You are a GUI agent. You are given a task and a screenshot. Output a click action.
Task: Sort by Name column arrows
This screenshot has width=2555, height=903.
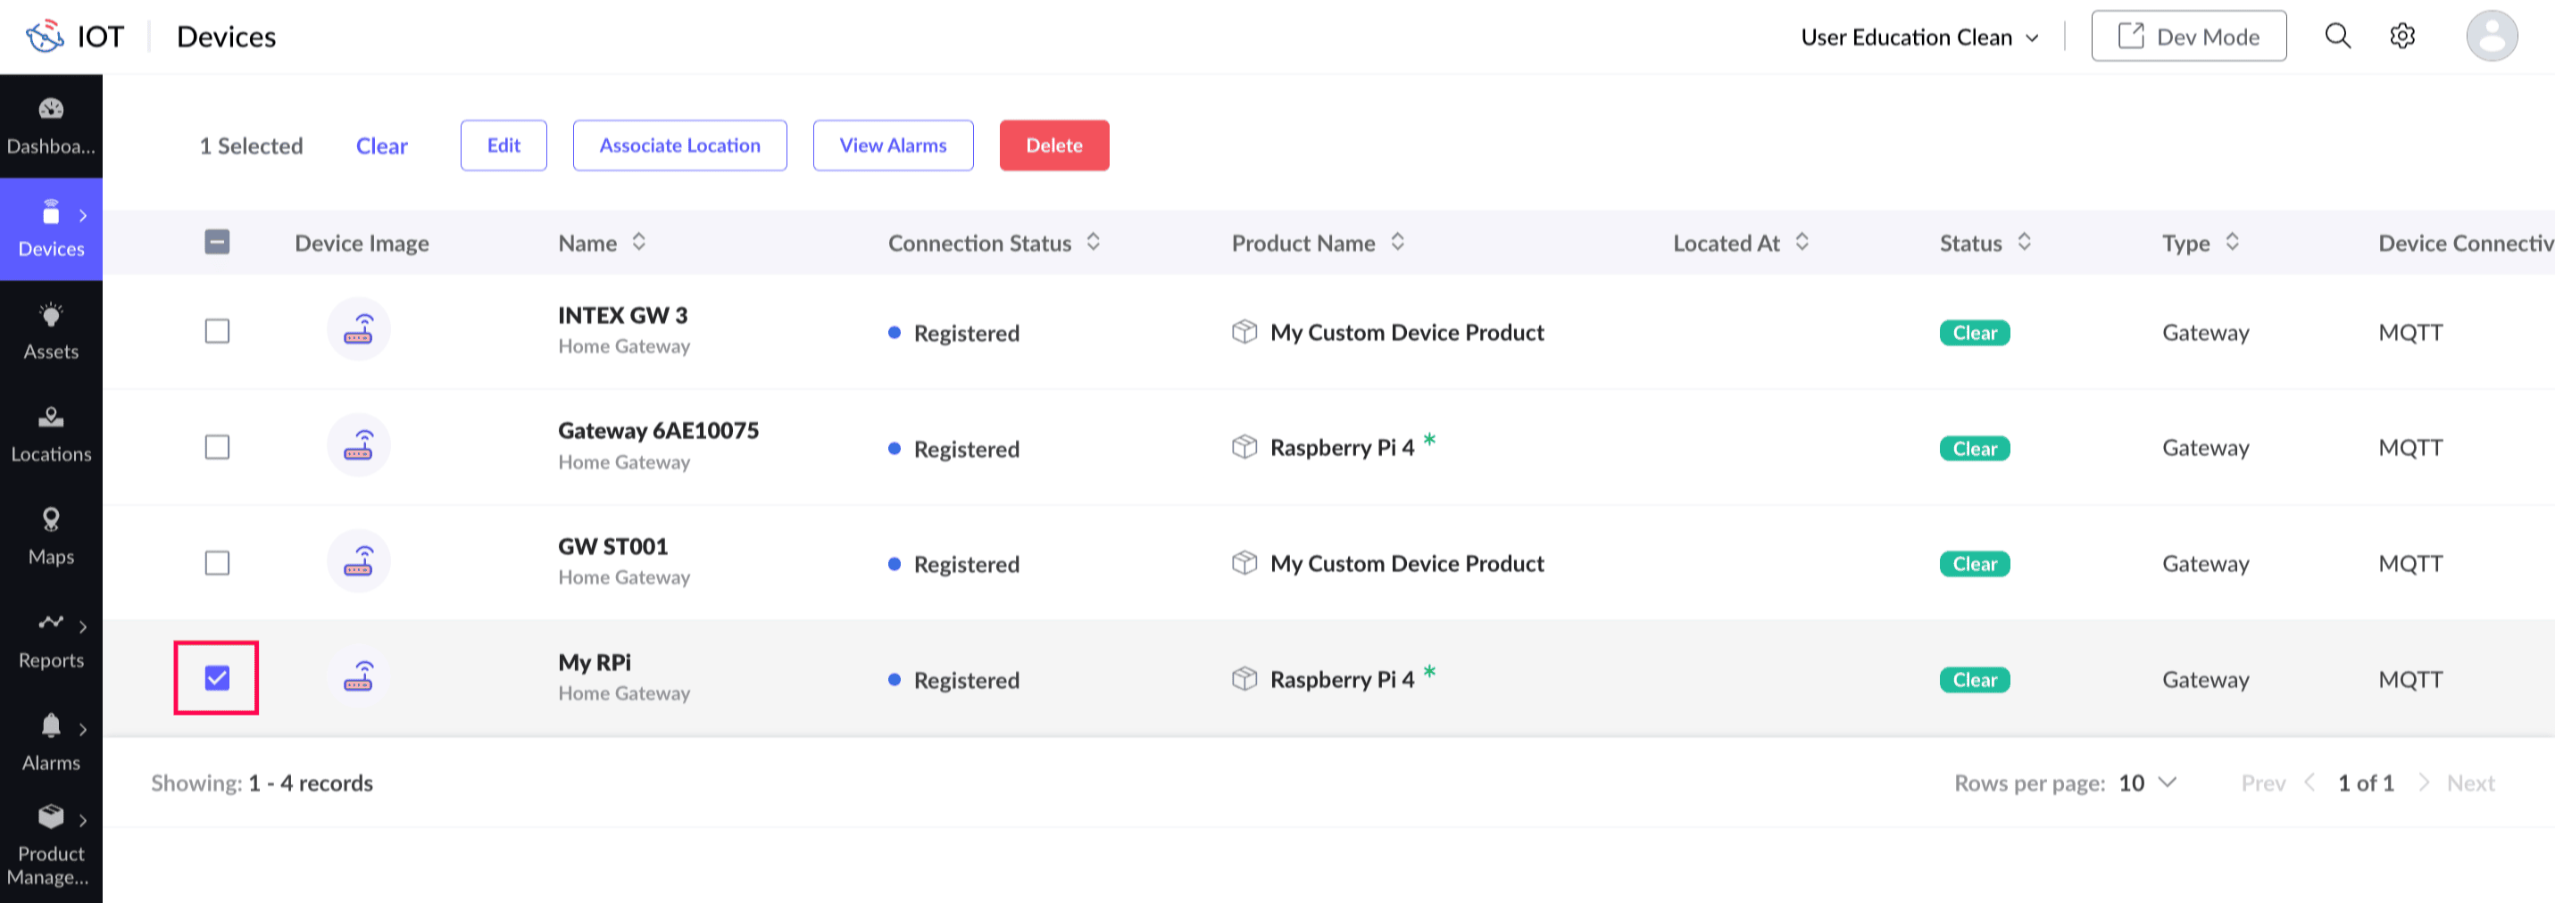(x=640, y=242)
